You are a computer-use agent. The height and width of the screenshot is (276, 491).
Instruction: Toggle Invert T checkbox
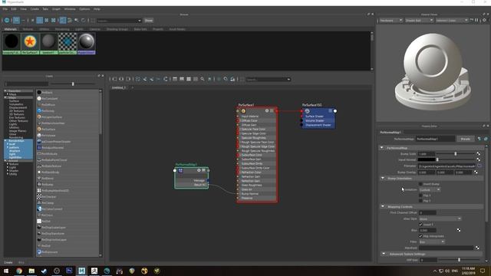420,225
